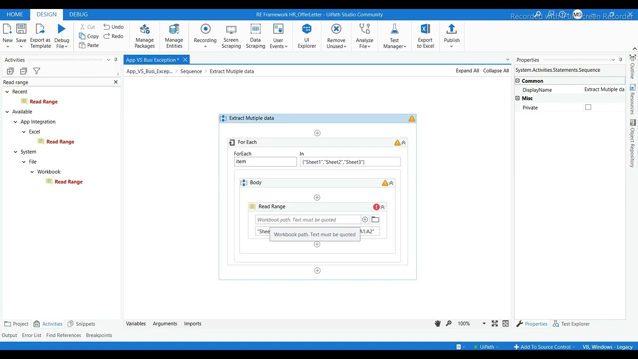Screen dimensions: 638x359
Task: Open User Events menu
Action: click(278, 36)
